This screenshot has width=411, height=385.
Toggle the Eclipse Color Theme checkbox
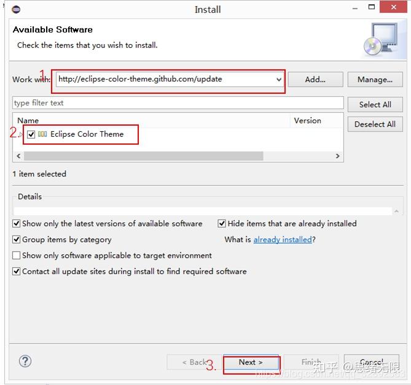tap(31, 134)
